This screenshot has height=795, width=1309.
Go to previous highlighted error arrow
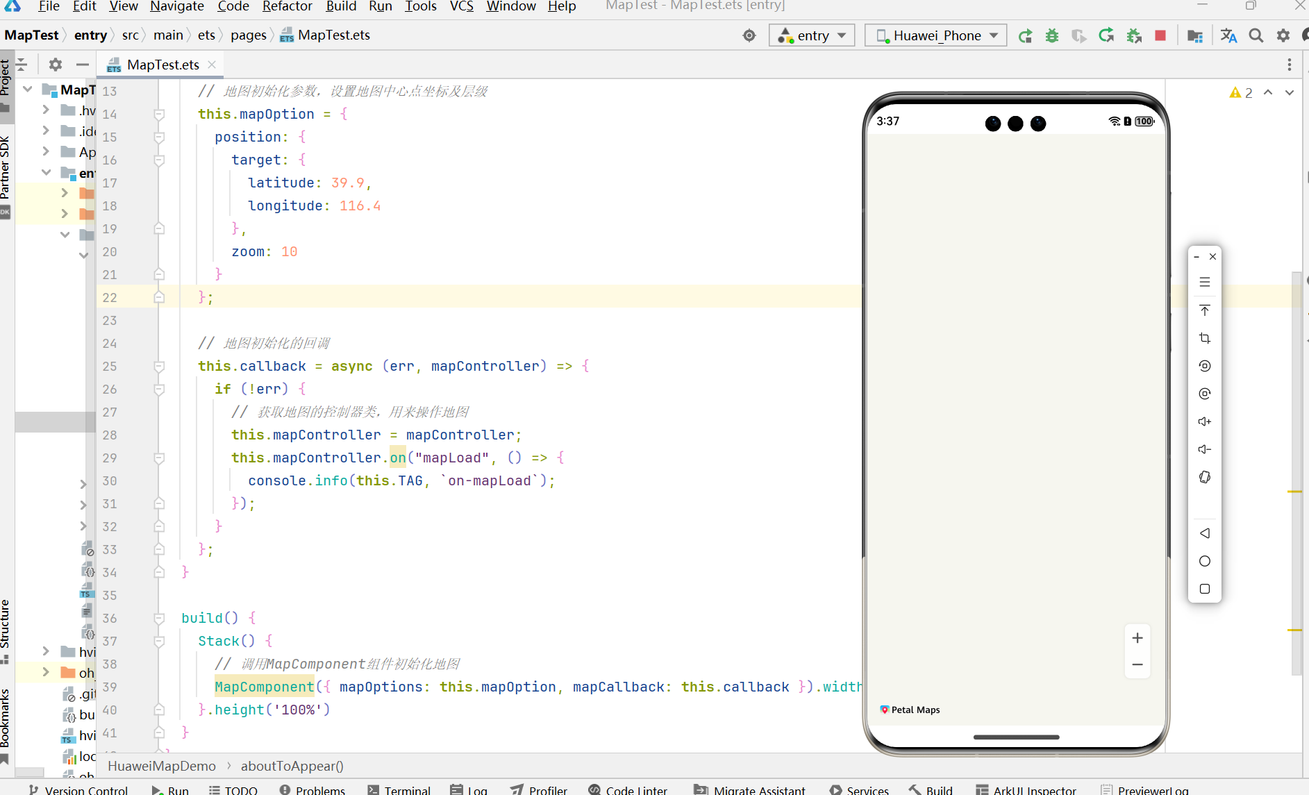tap(1268, 92)
